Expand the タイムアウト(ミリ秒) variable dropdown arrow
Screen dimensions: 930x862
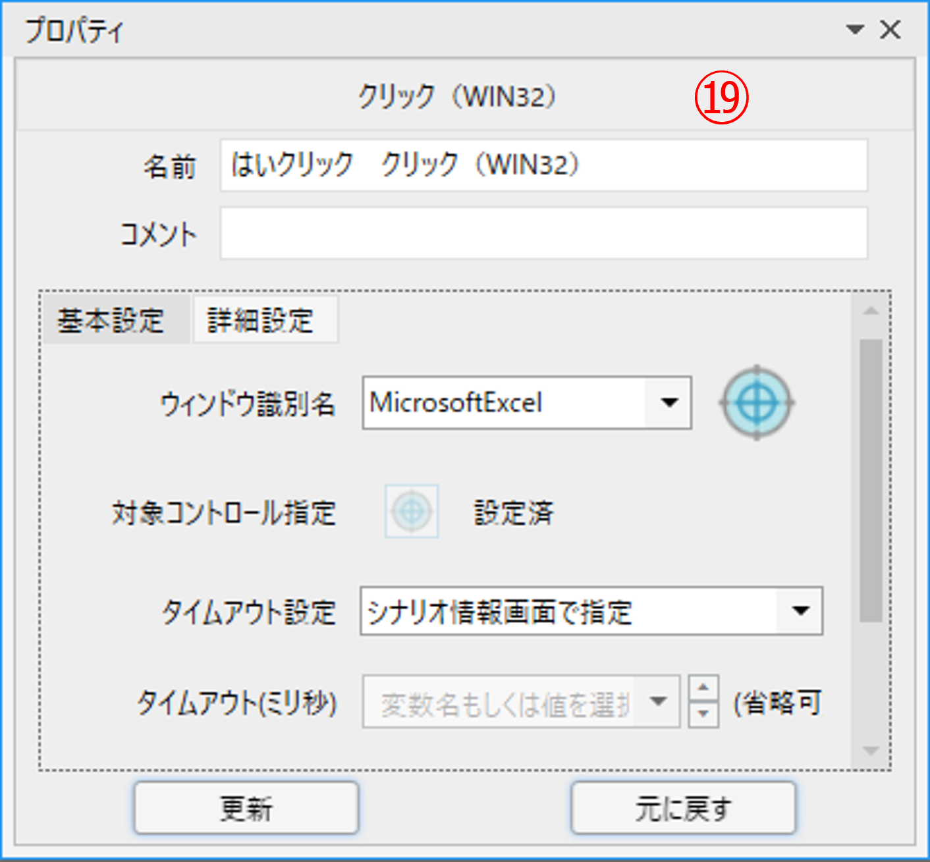657,701
